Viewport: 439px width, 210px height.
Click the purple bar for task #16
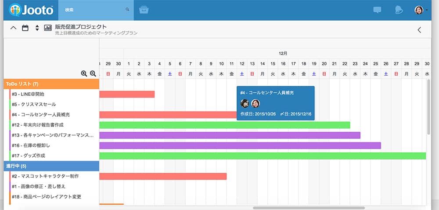[x=240, y=146]
